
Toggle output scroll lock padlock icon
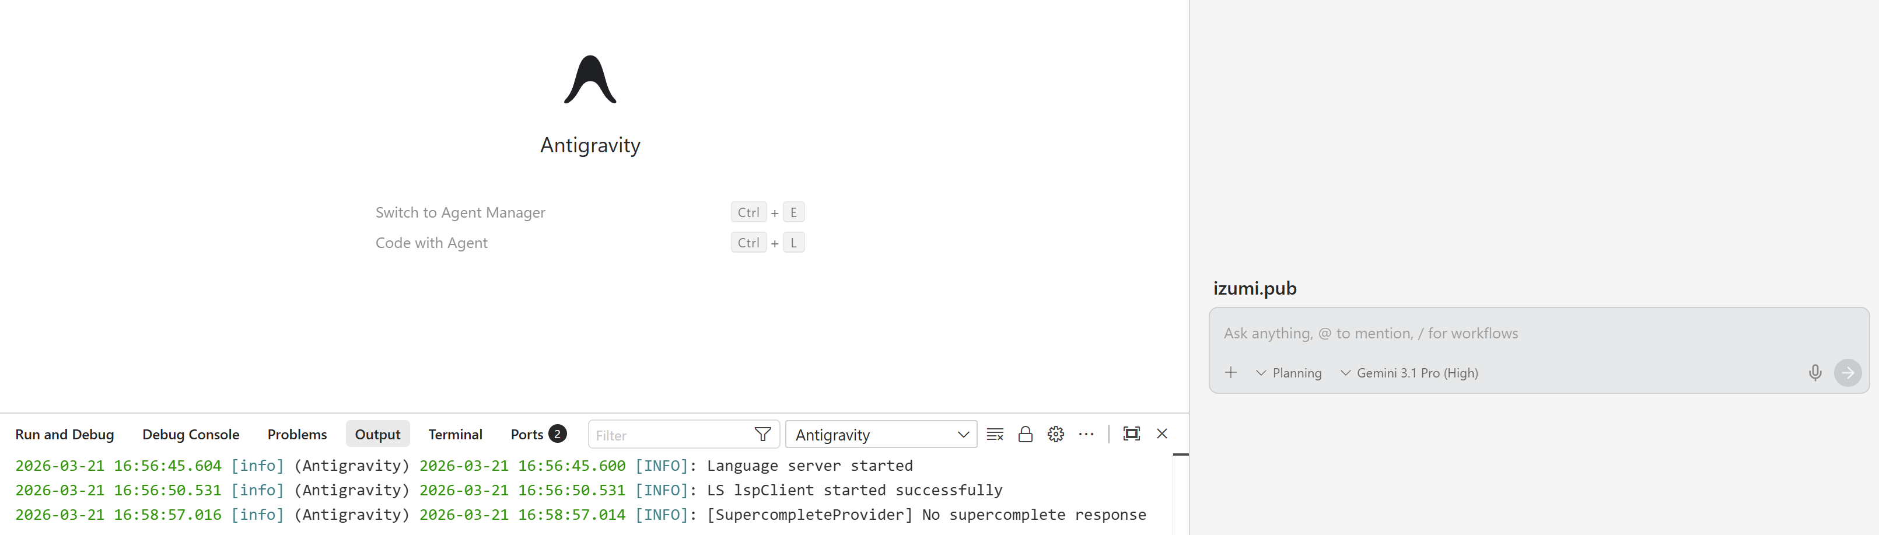pos(1025,434)
